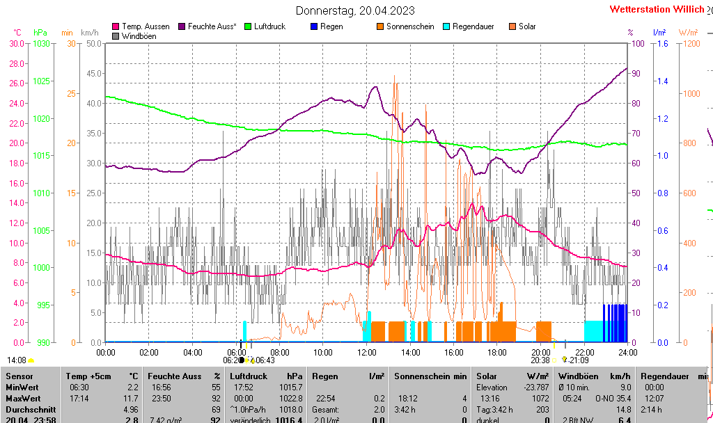Click the blue l/m² axis unit label

(x=659, y=33)
